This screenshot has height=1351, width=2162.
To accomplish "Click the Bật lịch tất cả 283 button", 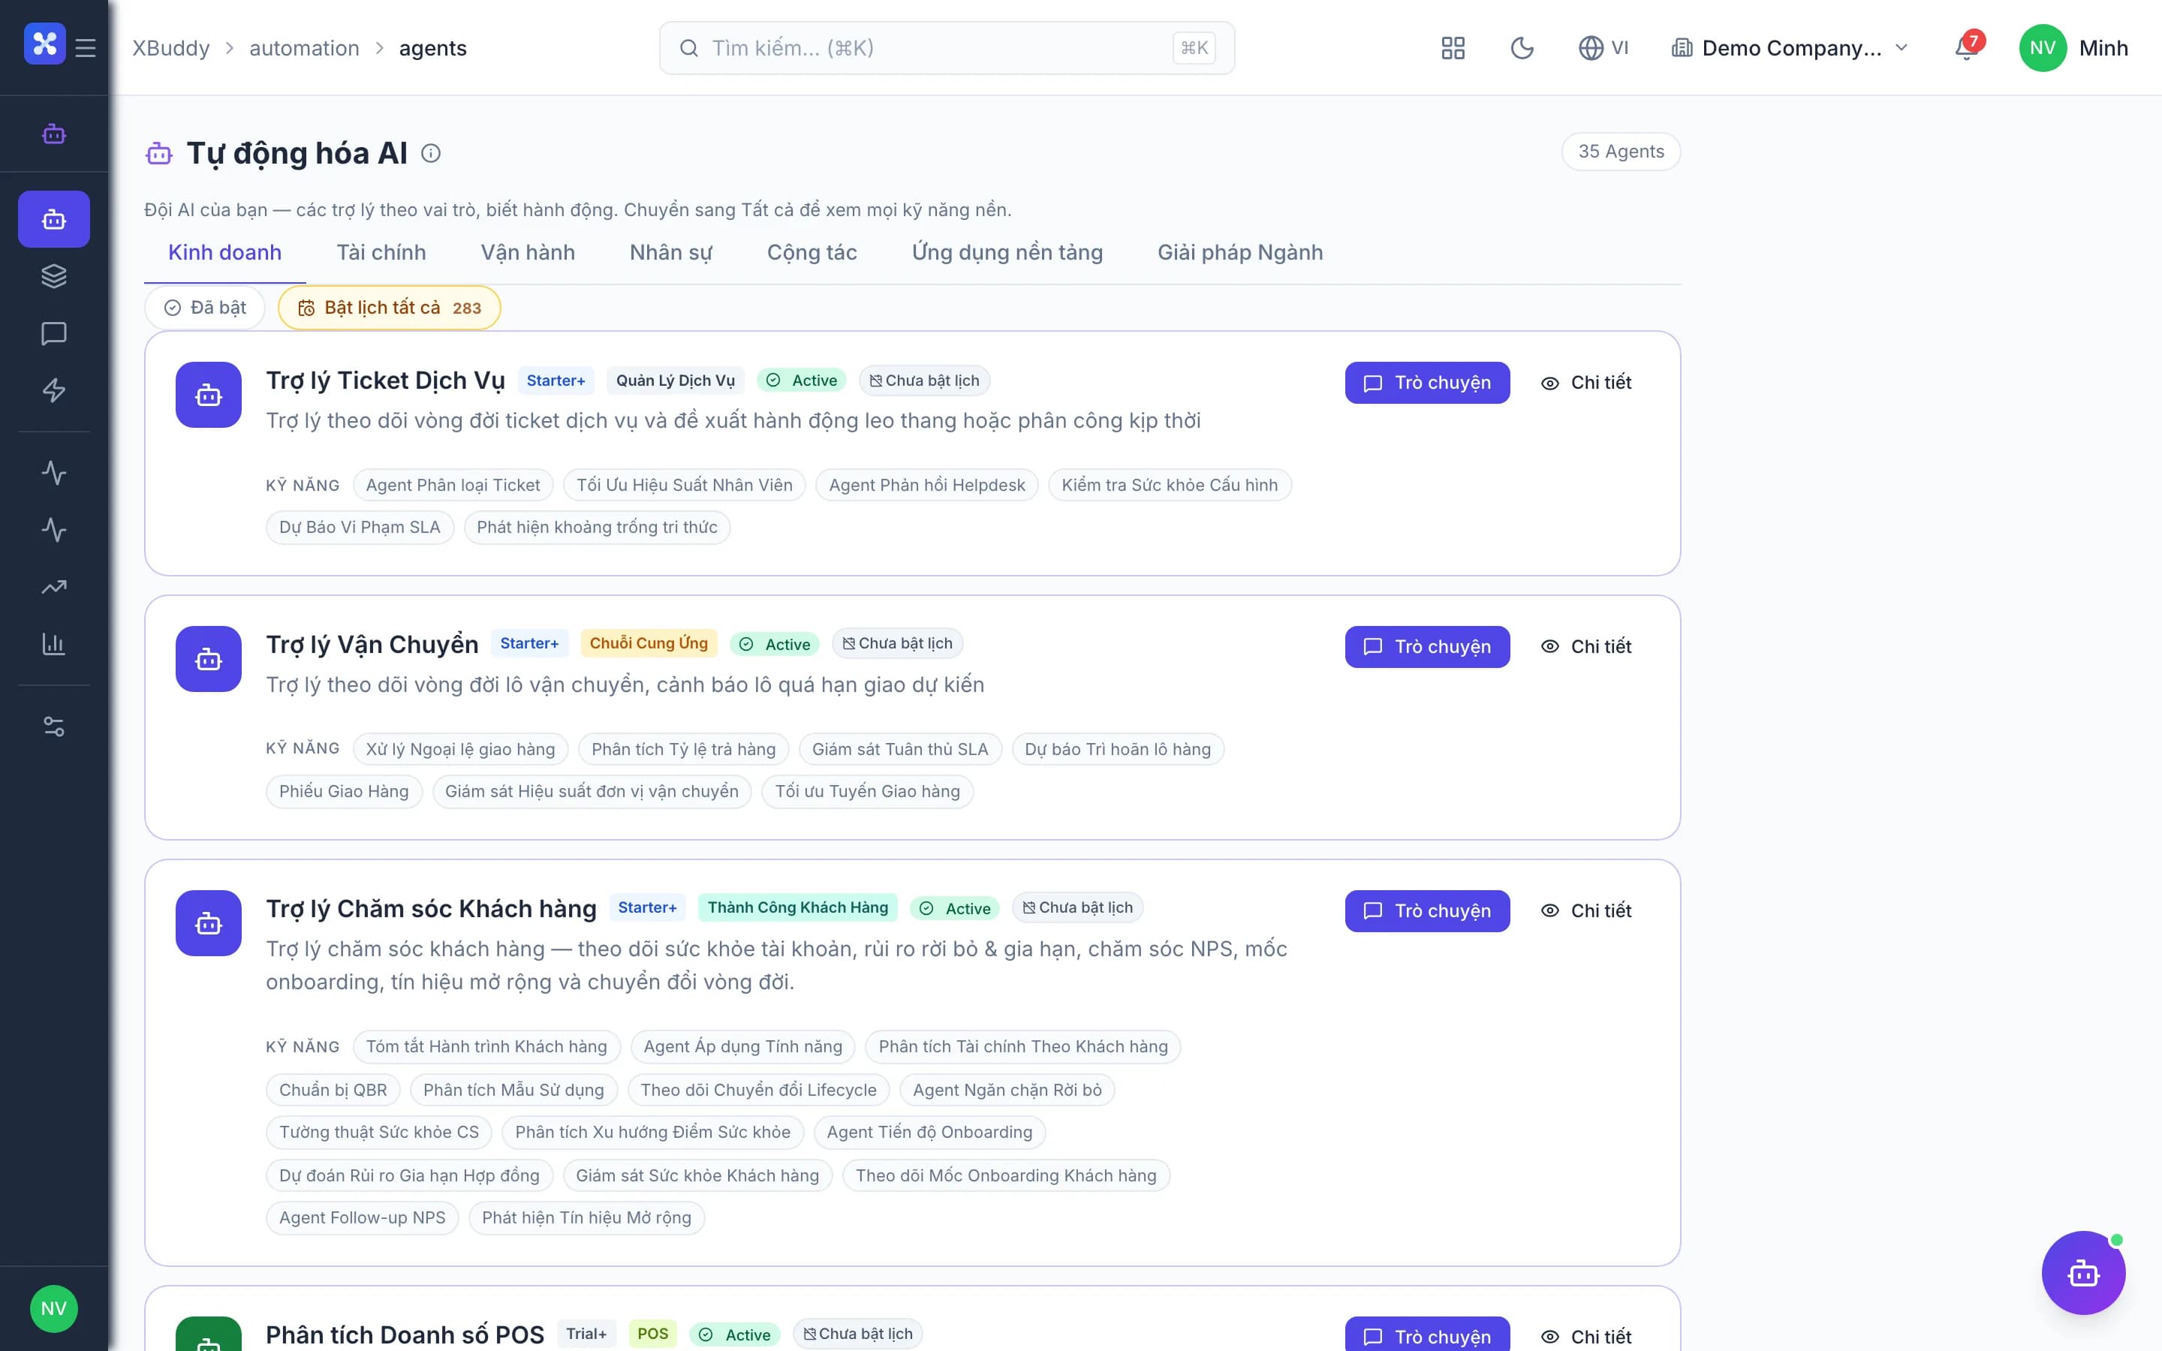I will (x=390, y=308).
